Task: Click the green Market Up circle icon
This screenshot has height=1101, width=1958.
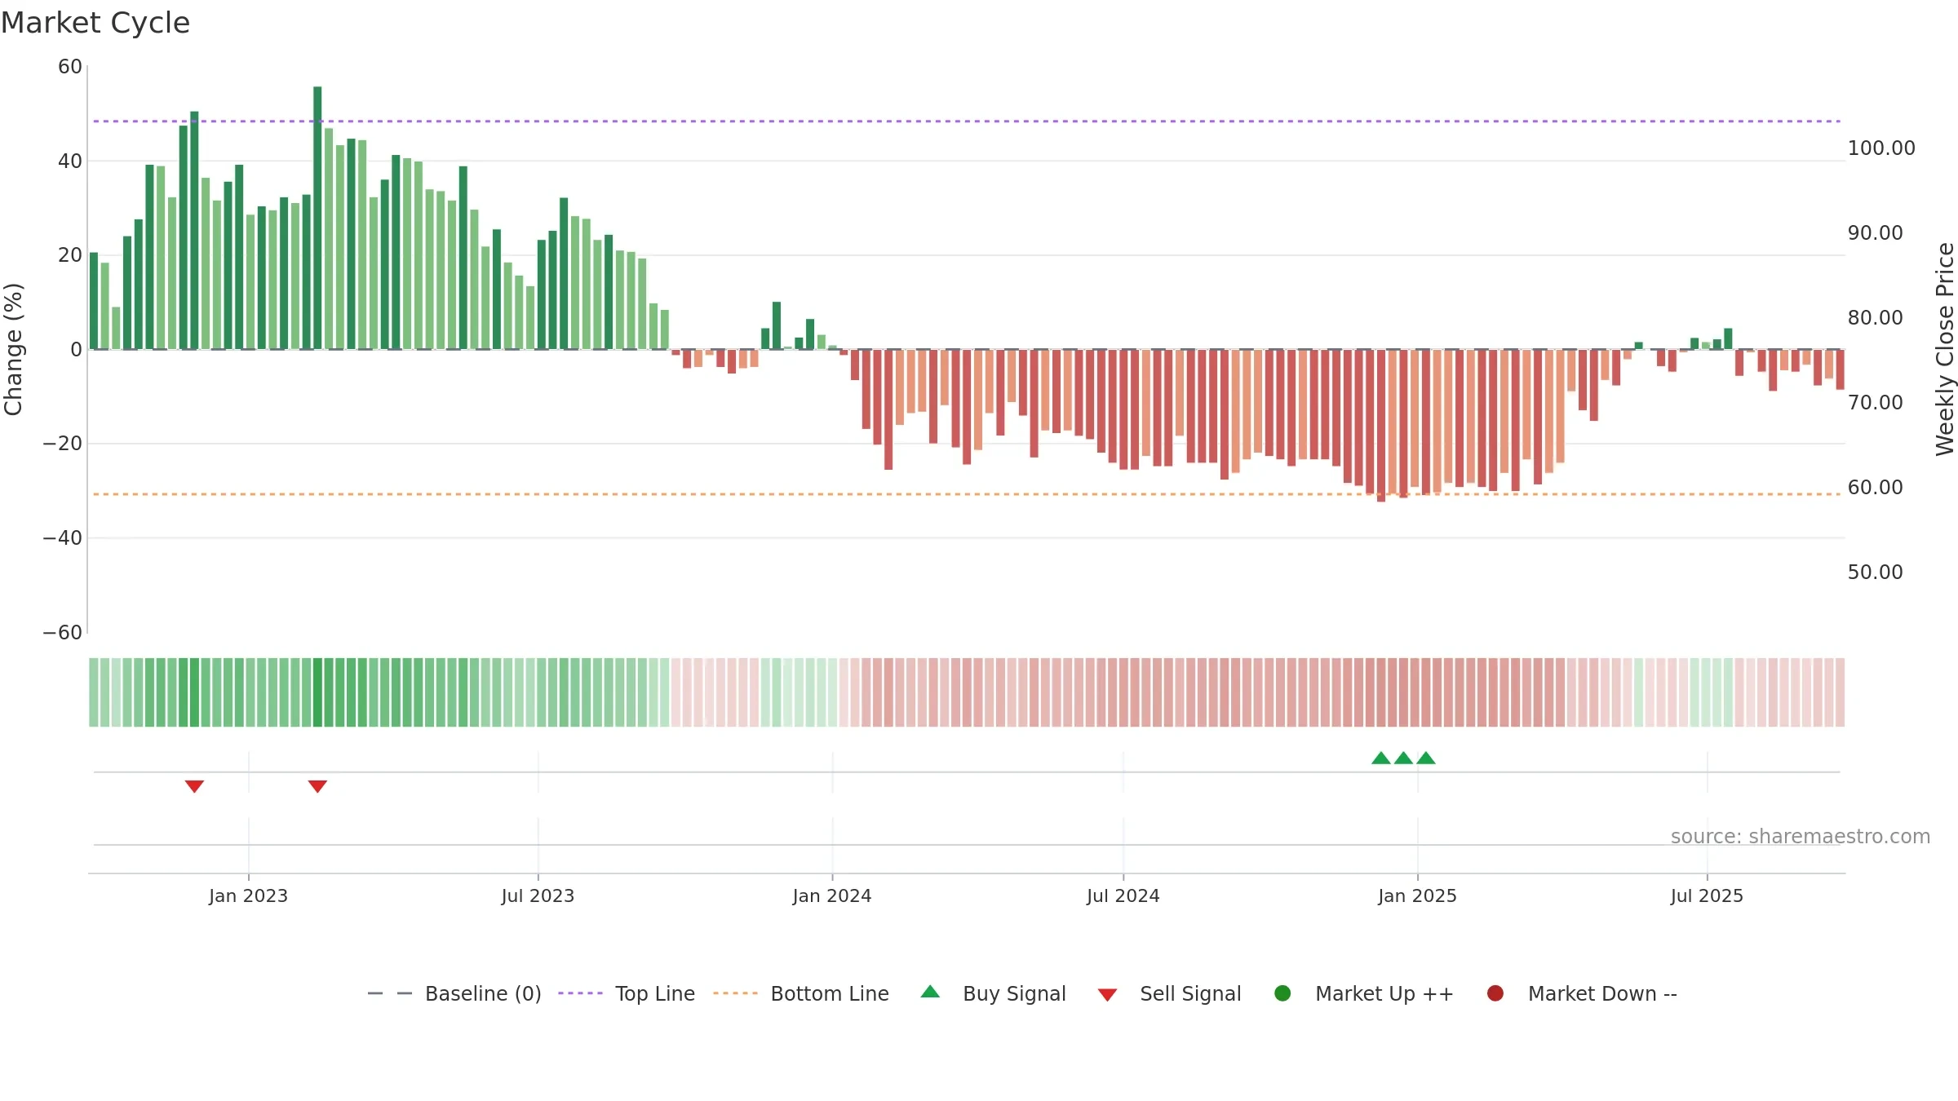Action: [1282, 993]
